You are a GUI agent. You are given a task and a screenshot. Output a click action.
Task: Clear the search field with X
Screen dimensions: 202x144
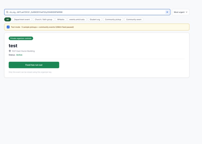[x=167, y=12]
